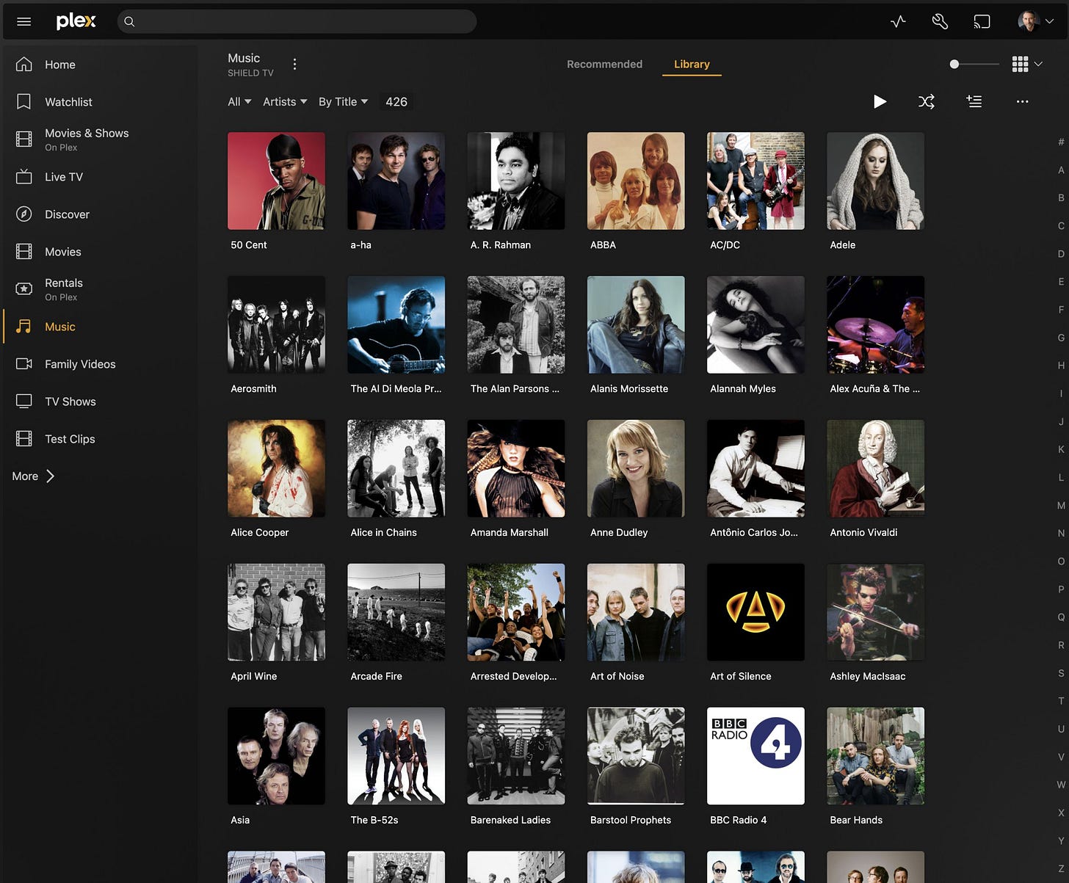Jump to letter S in index
The image size is (1069, 883).
click(1061, 673)
